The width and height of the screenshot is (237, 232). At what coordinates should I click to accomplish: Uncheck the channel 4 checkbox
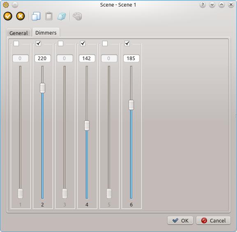tap(83, 44)
